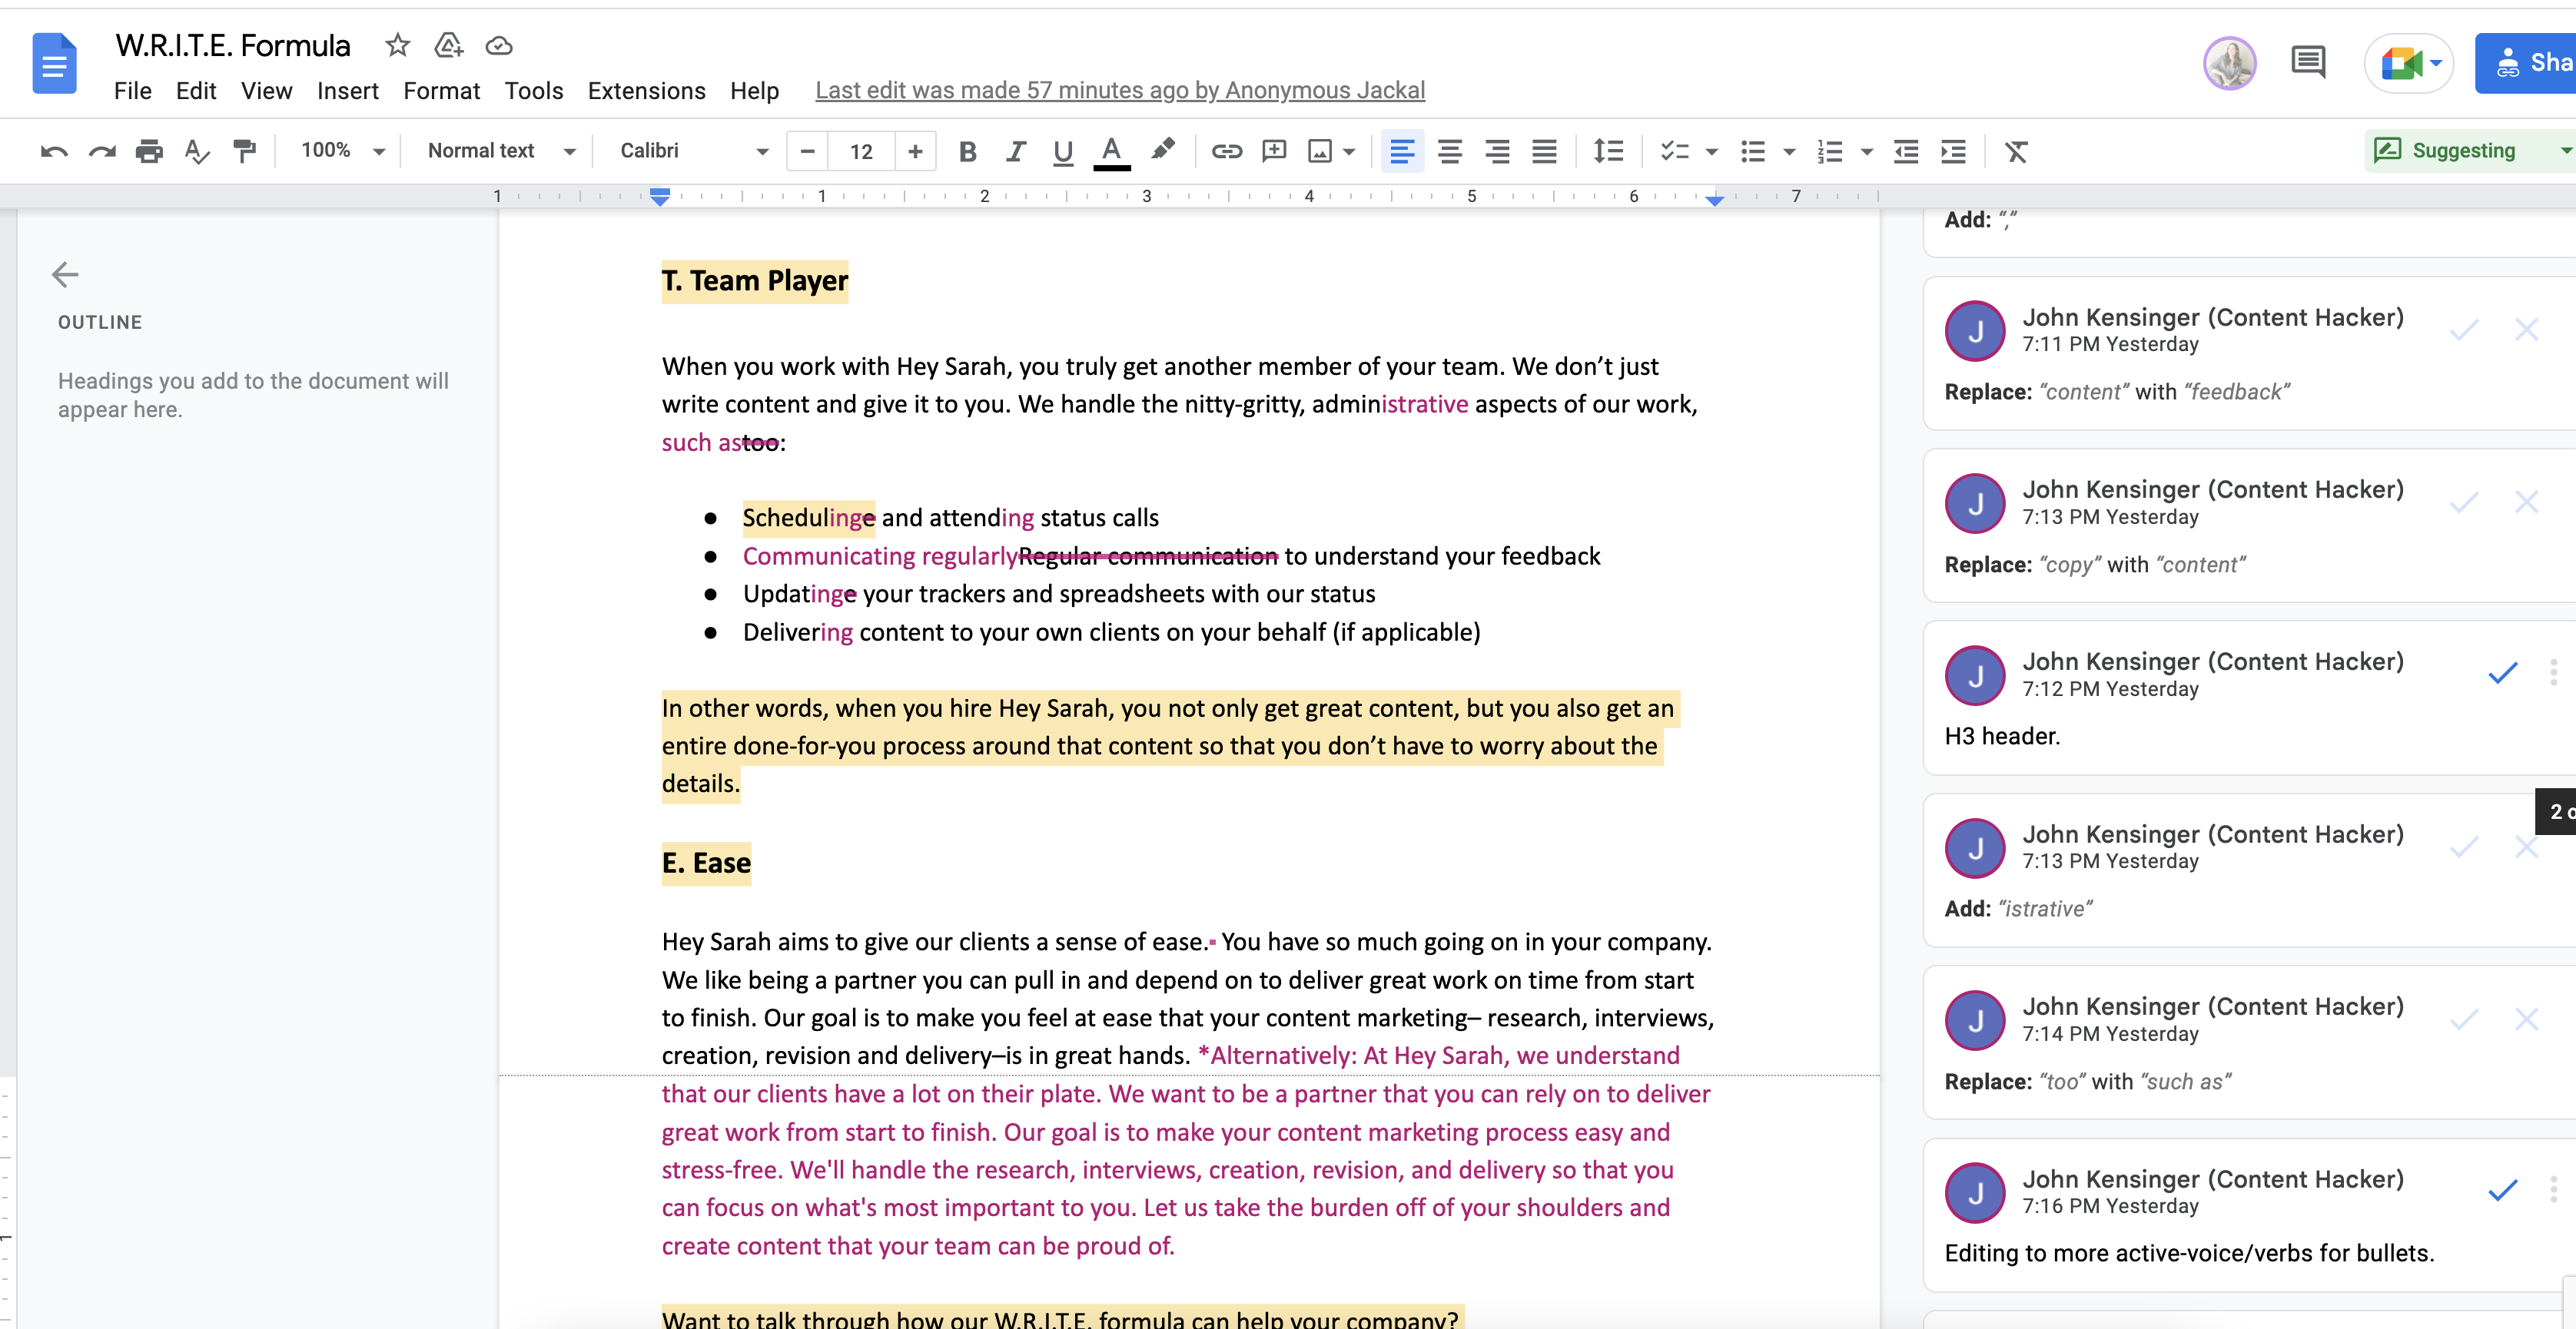Open the comment history icon
Image resolution: width=2576 pixels, height=1329 pixels.
[2308, 62]
